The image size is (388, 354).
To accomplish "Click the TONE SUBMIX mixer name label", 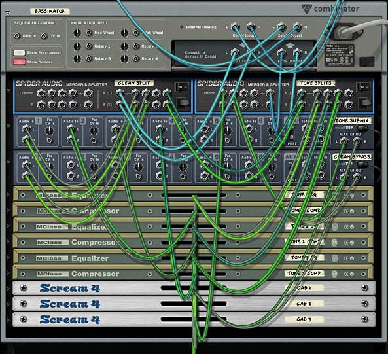I will [x=353, y=120].
